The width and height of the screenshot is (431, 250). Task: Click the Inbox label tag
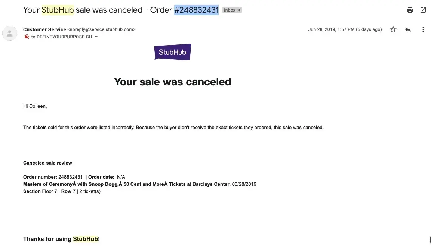[230, 10]
